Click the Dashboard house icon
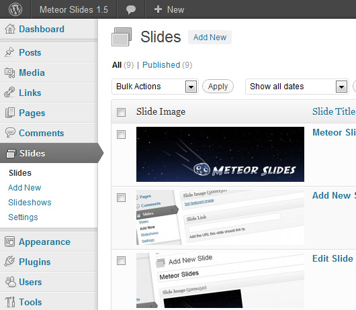 [10, 29]
